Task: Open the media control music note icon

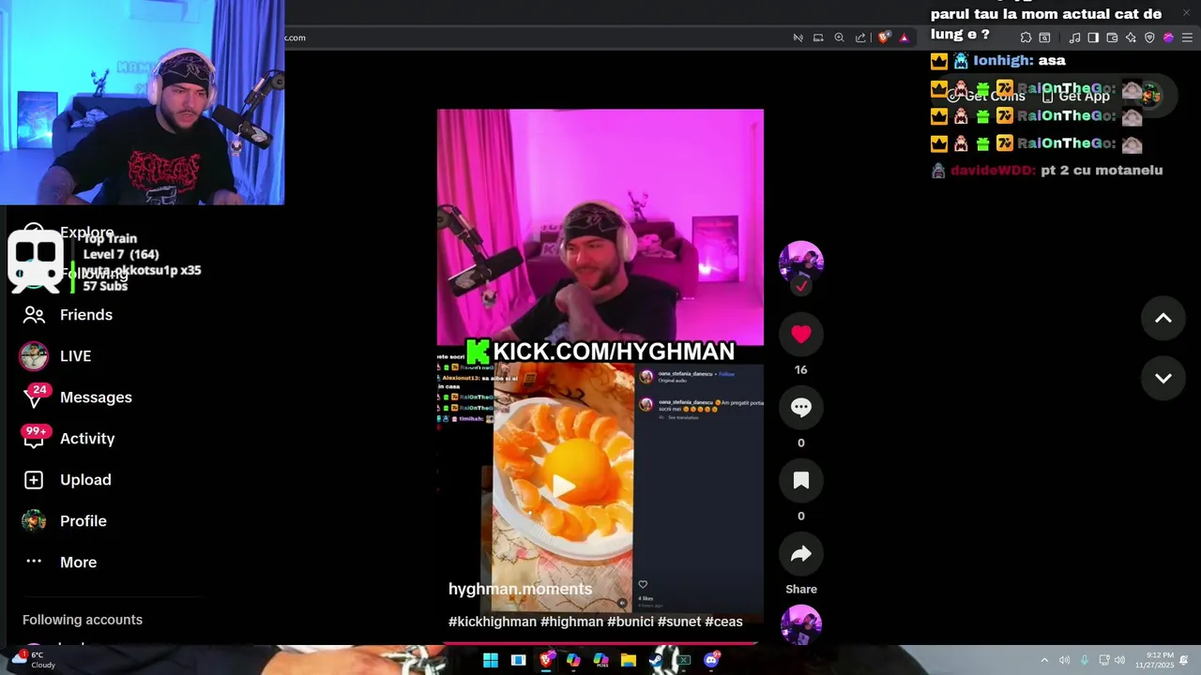Action: pos(1074,37)
